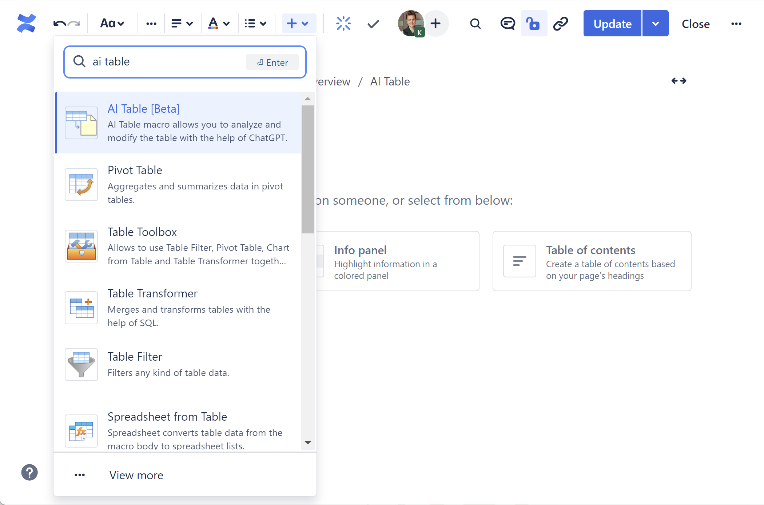The height and width of the screenshot is (505, 764).
Task: Click the Atlassian Intelligence AI icon
Action: 343,24
